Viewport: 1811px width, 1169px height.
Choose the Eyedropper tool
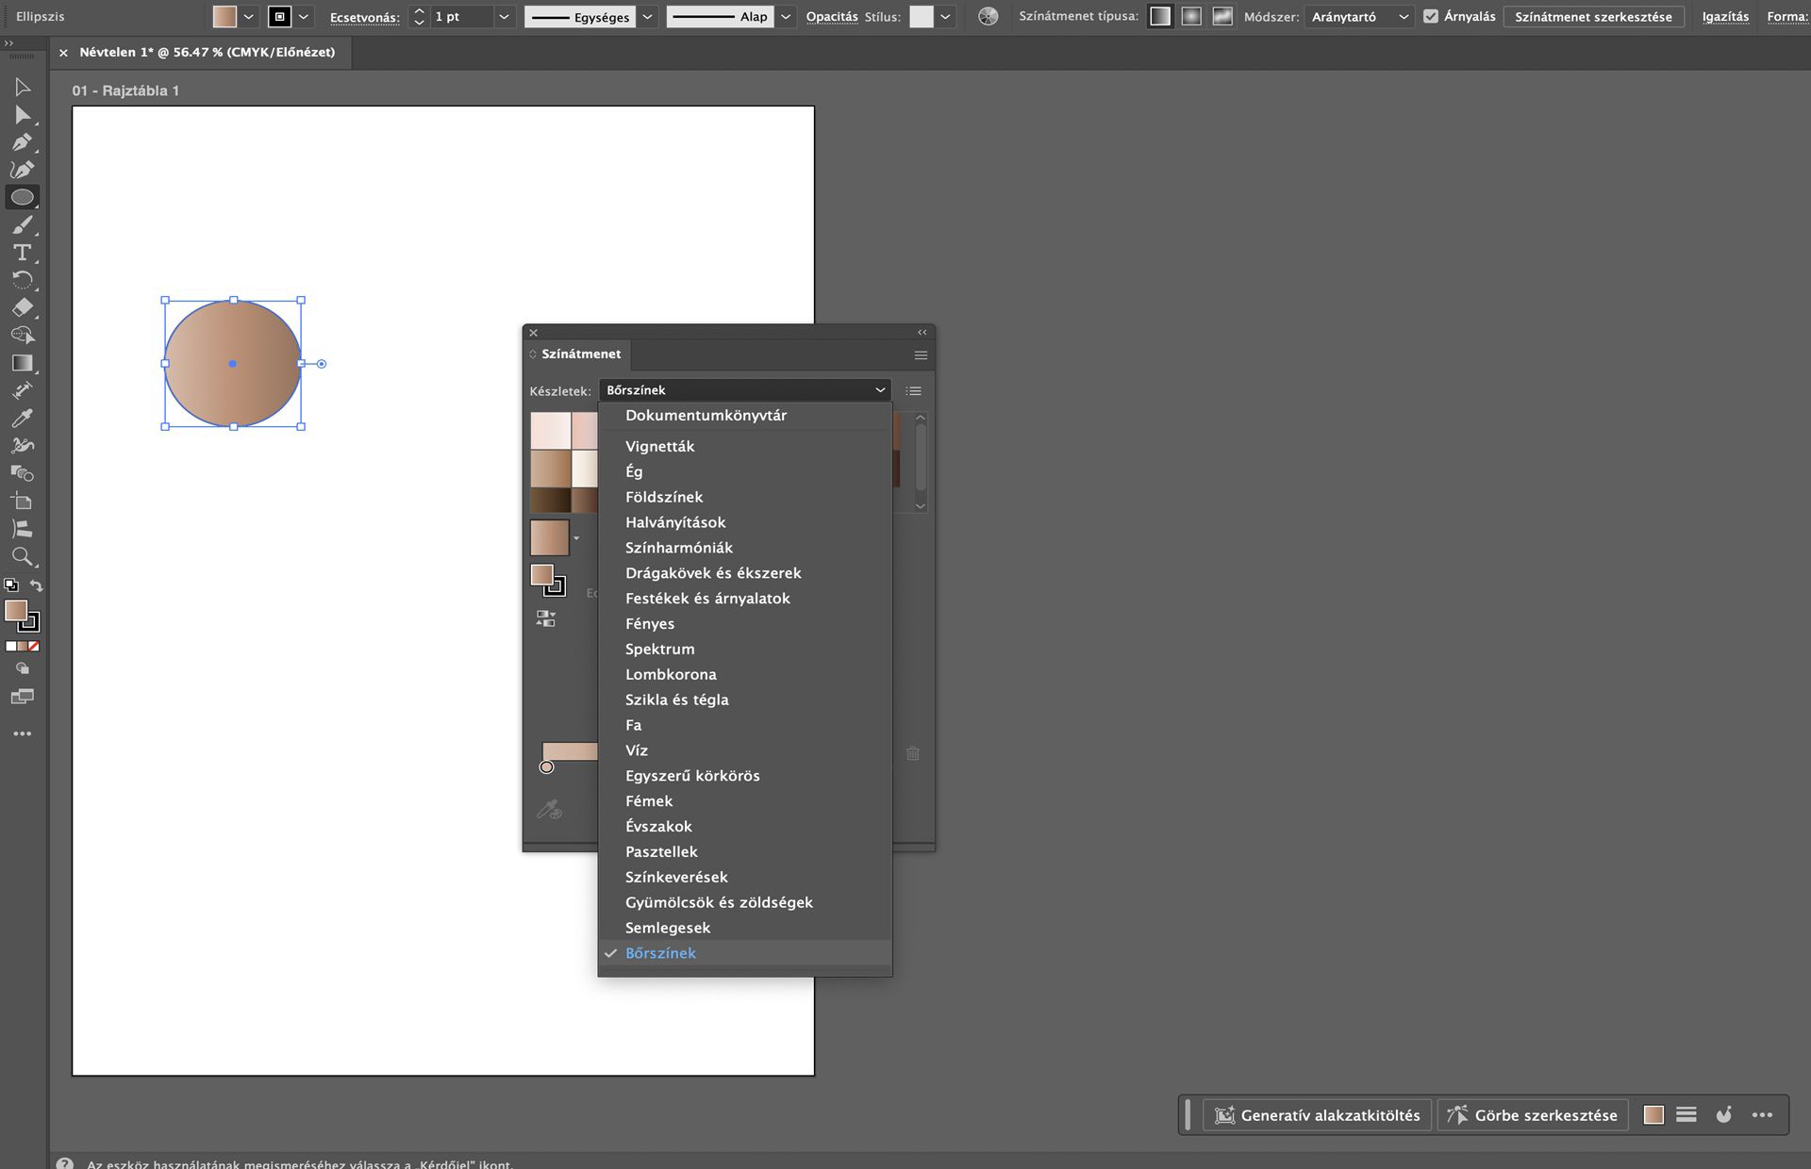click(x=22, y=418)
